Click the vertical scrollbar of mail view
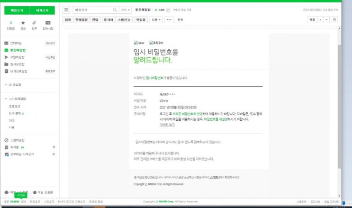 click(x=339, y=107)
